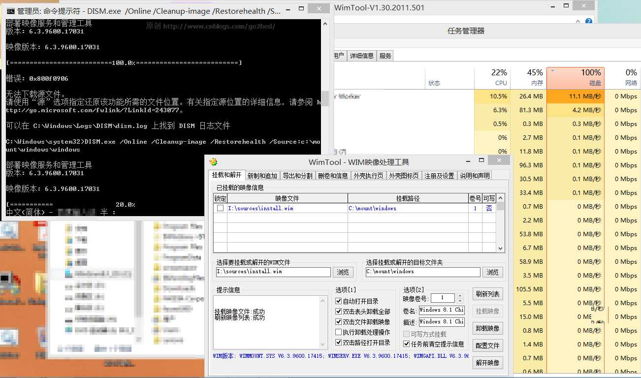The height and width of the screenshot is (378, 641).
Task: Select the 105.5 MB memory value cell
Action: (x=529, y=289)
